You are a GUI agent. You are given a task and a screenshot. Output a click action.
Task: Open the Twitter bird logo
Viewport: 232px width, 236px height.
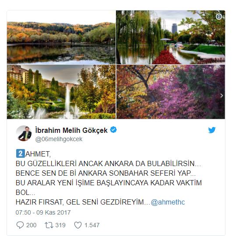pos(212,130)
